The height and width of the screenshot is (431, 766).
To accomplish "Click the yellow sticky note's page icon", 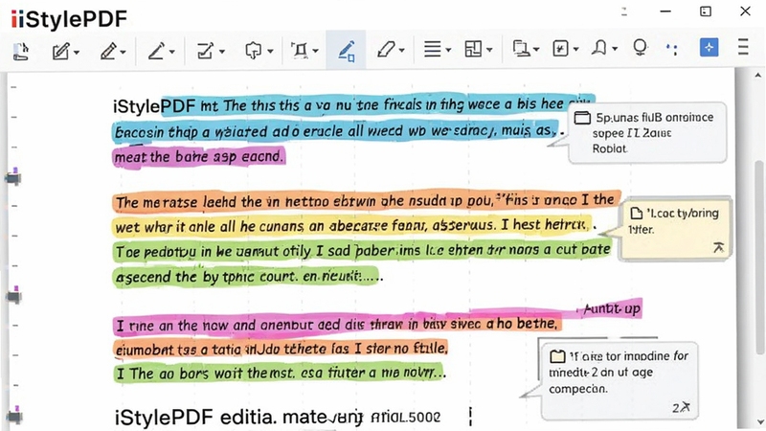I will point(636,213).
